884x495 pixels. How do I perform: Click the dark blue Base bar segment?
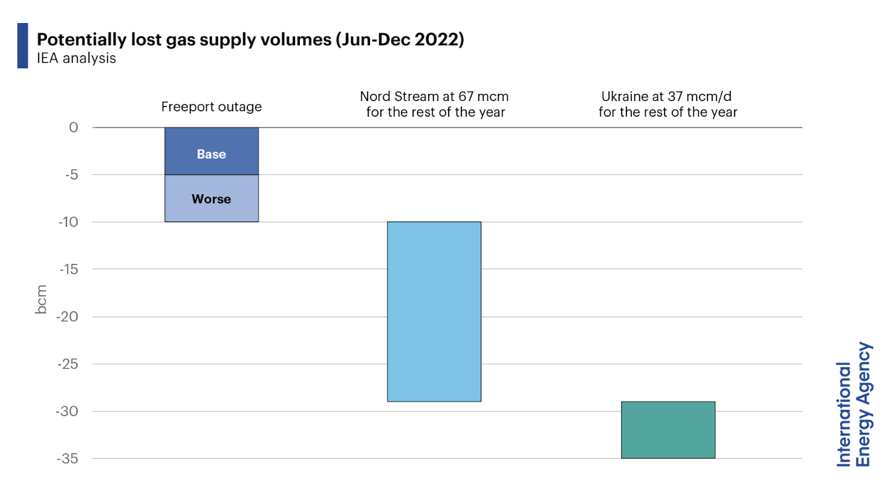212,151
